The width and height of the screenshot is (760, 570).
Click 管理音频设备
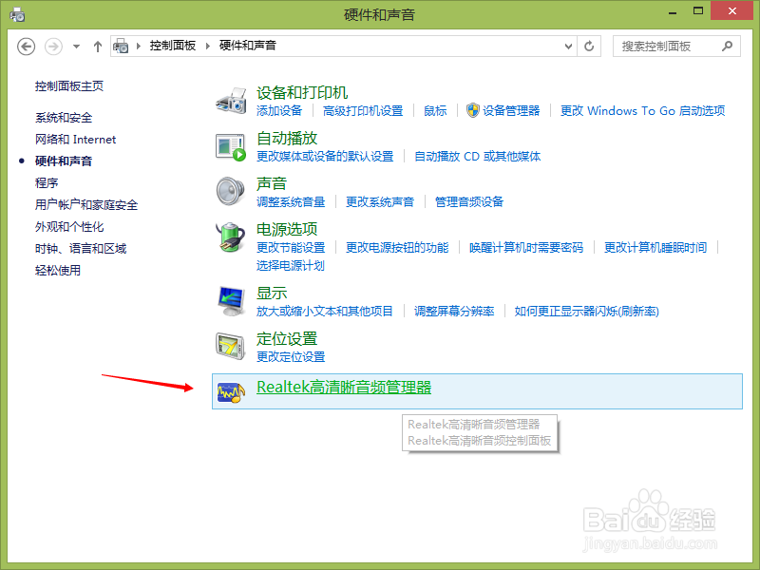tap(469, 201)
